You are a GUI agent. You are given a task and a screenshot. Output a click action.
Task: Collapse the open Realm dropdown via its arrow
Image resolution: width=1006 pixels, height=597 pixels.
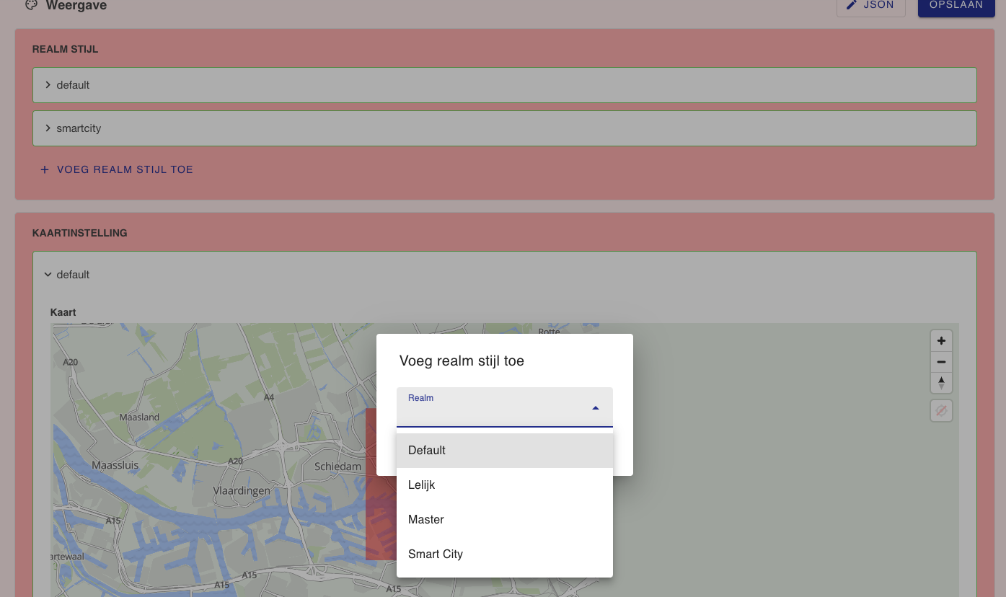coord(596,407)
